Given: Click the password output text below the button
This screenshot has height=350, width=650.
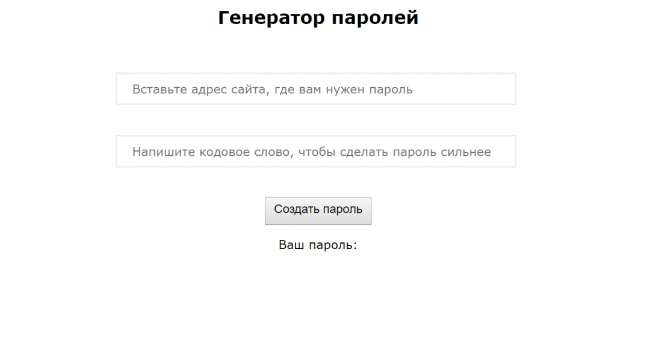Looking at the screenshot, I should click(x=318, y=245).
